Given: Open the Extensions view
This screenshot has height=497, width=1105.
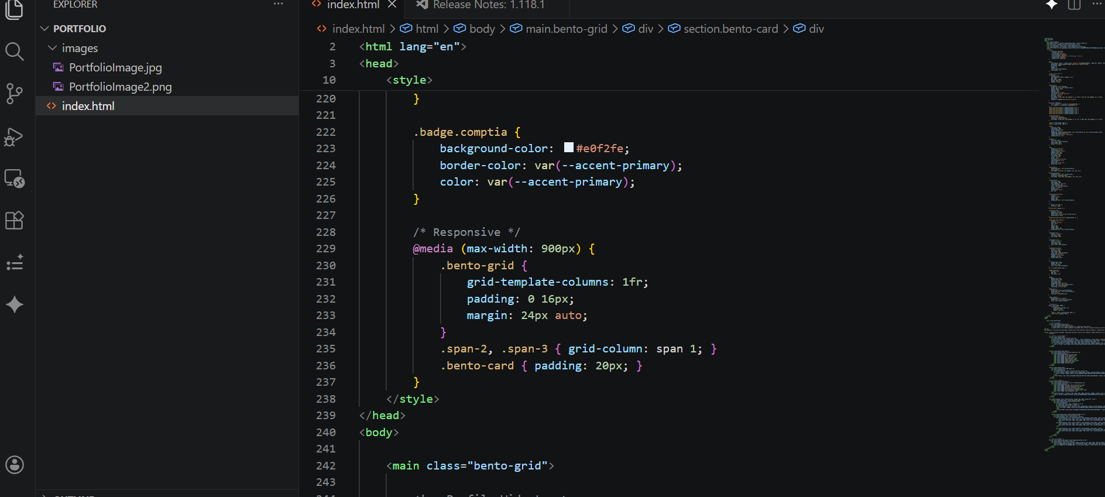Looking at the screenshot, I should [x=14, y=221].
